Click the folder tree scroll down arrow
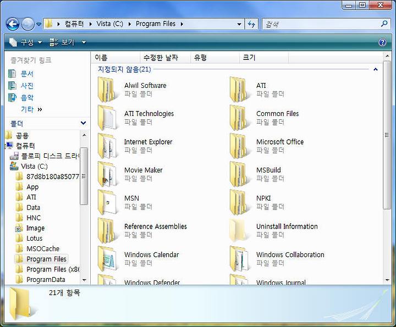This screenshot has width=396, height=327. [x=84, y=280]
